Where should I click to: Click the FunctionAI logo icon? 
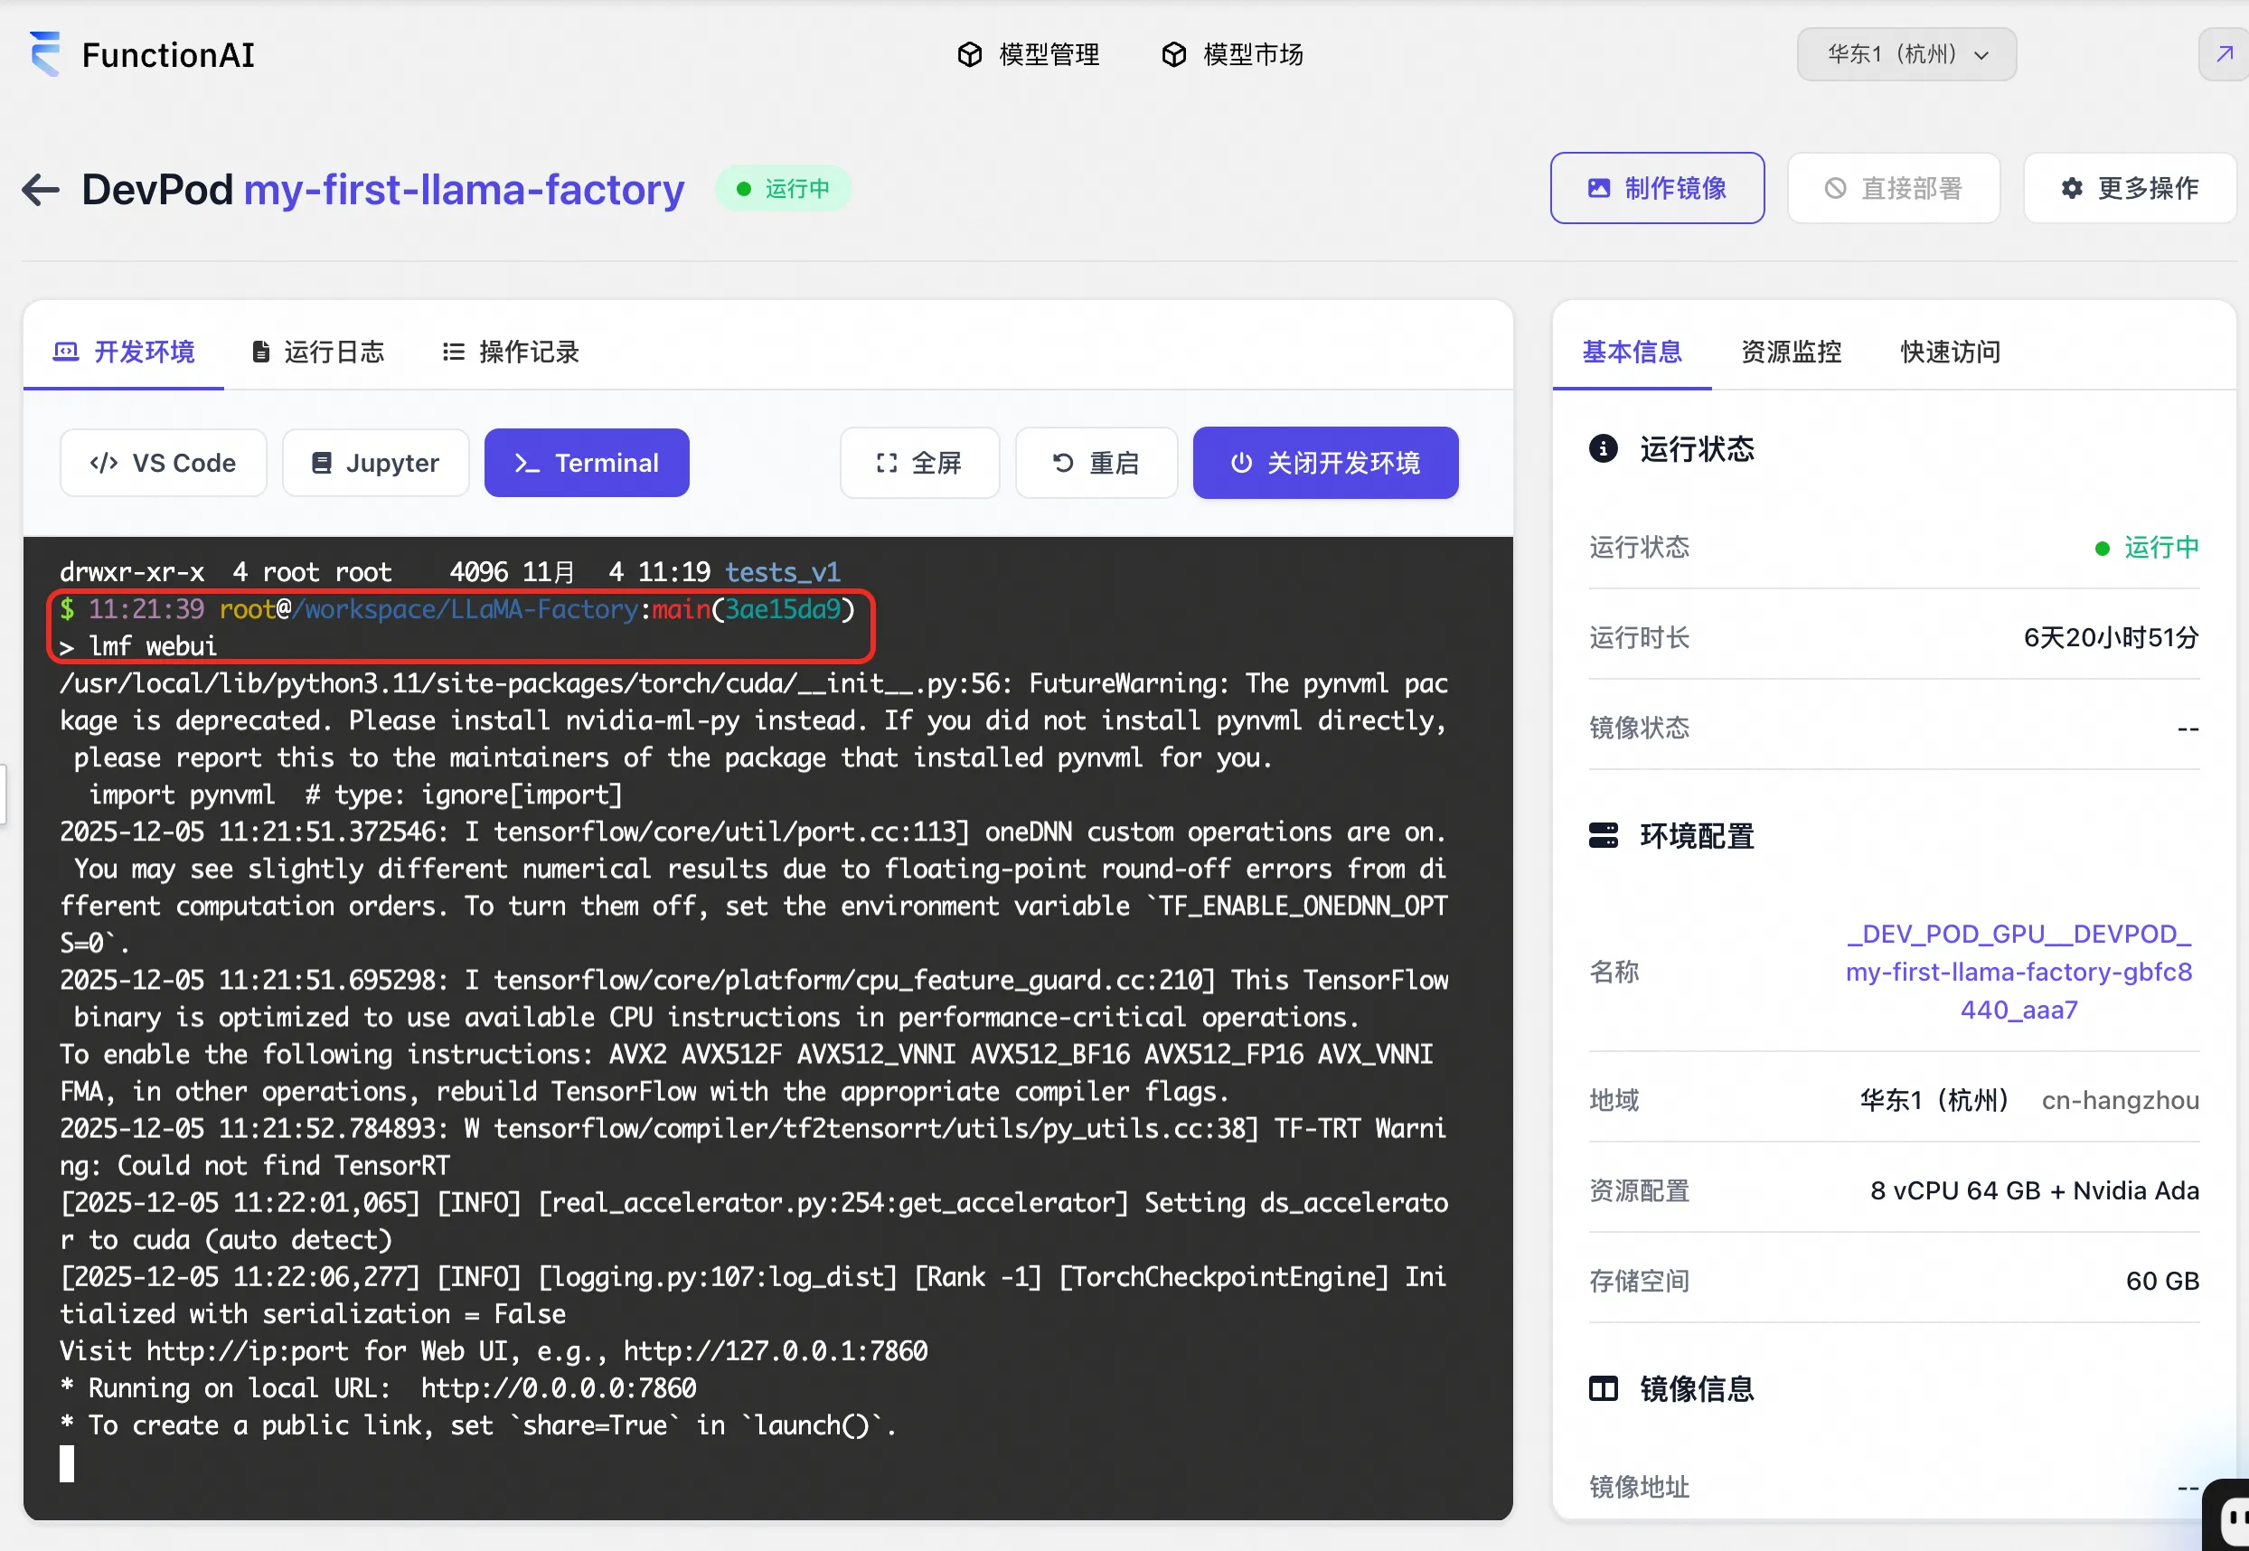point(44,53)
